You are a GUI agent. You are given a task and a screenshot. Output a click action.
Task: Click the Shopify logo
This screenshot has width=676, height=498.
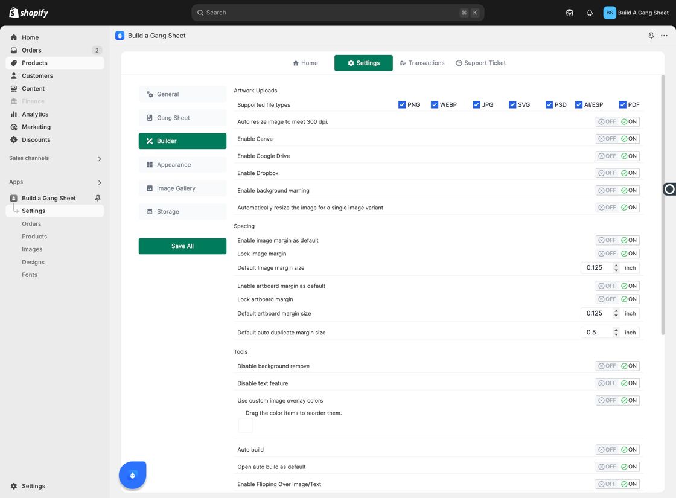coord(29,13)
